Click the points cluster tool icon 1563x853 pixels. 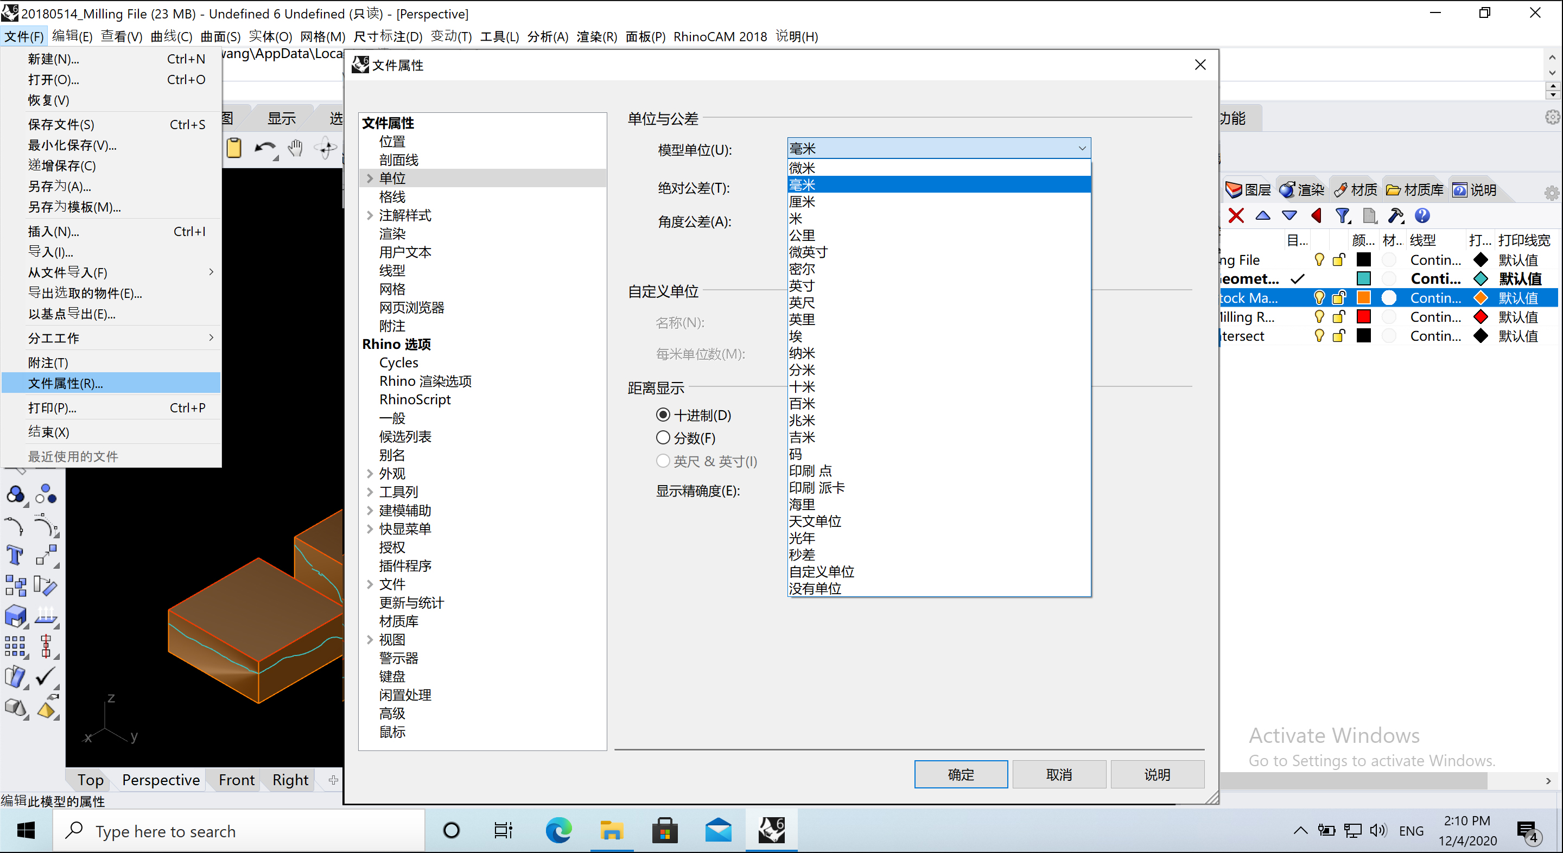46,495
